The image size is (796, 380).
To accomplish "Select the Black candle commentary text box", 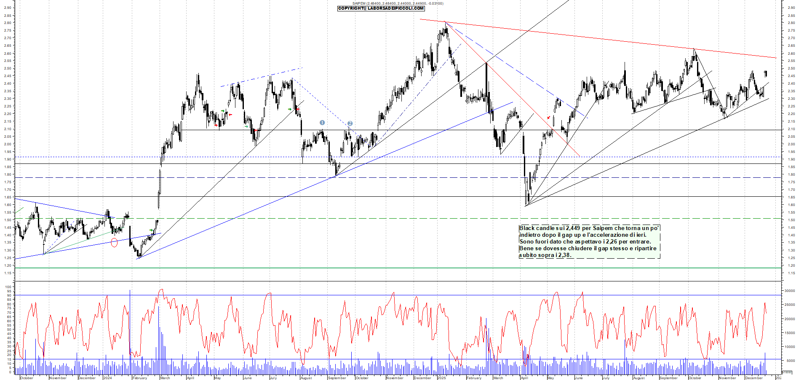I will click(x=589, y=241).
